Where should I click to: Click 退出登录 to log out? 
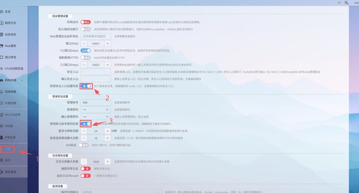(10, 172)
